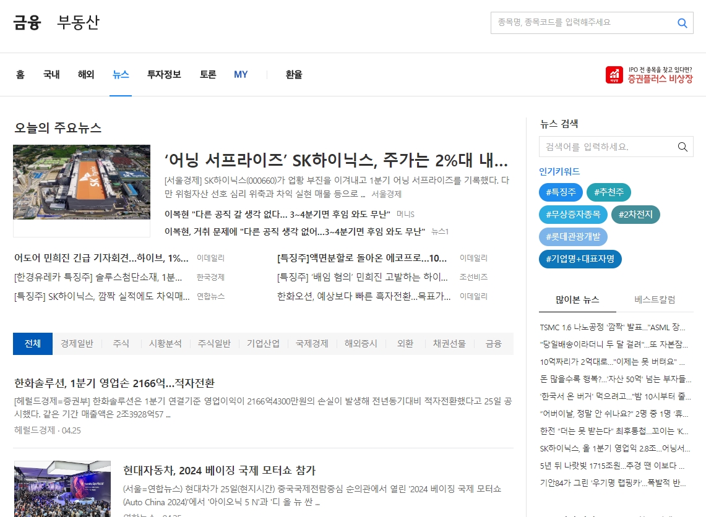Open the 투자정보 menu item
Image resolution: width=706 pixels, height=517 pixels.
165,75
